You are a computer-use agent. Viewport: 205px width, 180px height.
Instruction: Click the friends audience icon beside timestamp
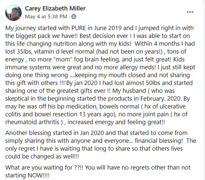(x=74, y=16)
